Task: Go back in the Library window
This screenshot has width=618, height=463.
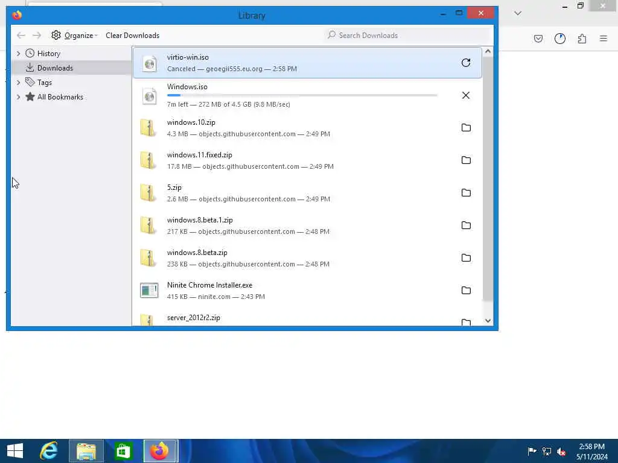Action: pos(21,36)
